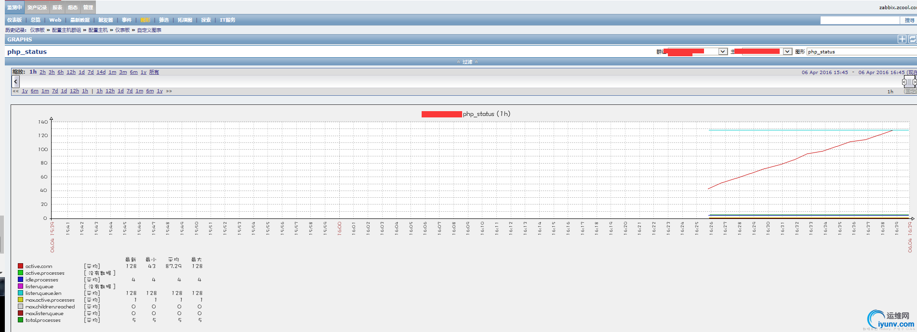Viewport: 917px width, 332px height.
Task: Click start date 06 Apr 2016 15:45
Action: coord(825,73)
